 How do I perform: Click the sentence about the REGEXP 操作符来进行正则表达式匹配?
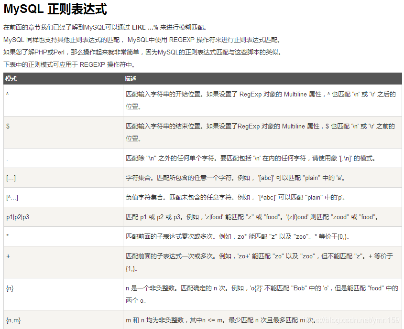(x=142, y=40)
